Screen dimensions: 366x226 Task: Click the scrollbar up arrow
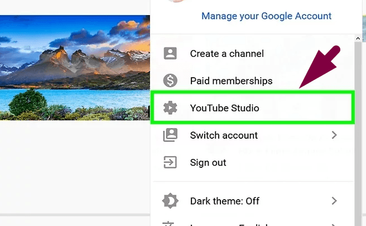coord(358,39)
